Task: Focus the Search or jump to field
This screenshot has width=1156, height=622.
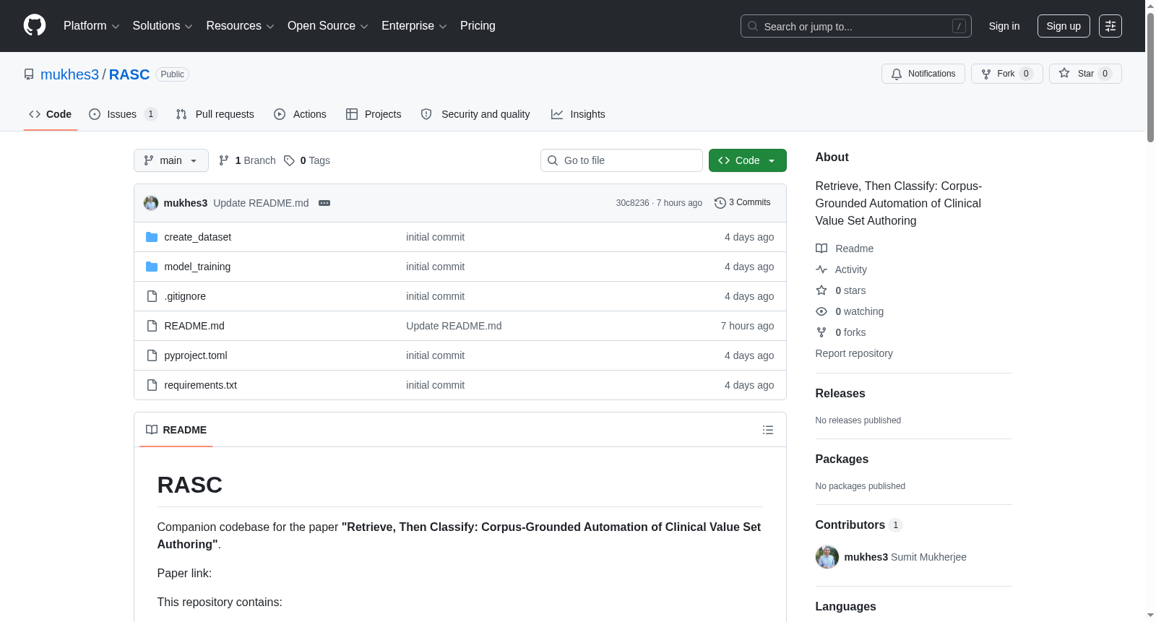Action: tap(856, 26)
